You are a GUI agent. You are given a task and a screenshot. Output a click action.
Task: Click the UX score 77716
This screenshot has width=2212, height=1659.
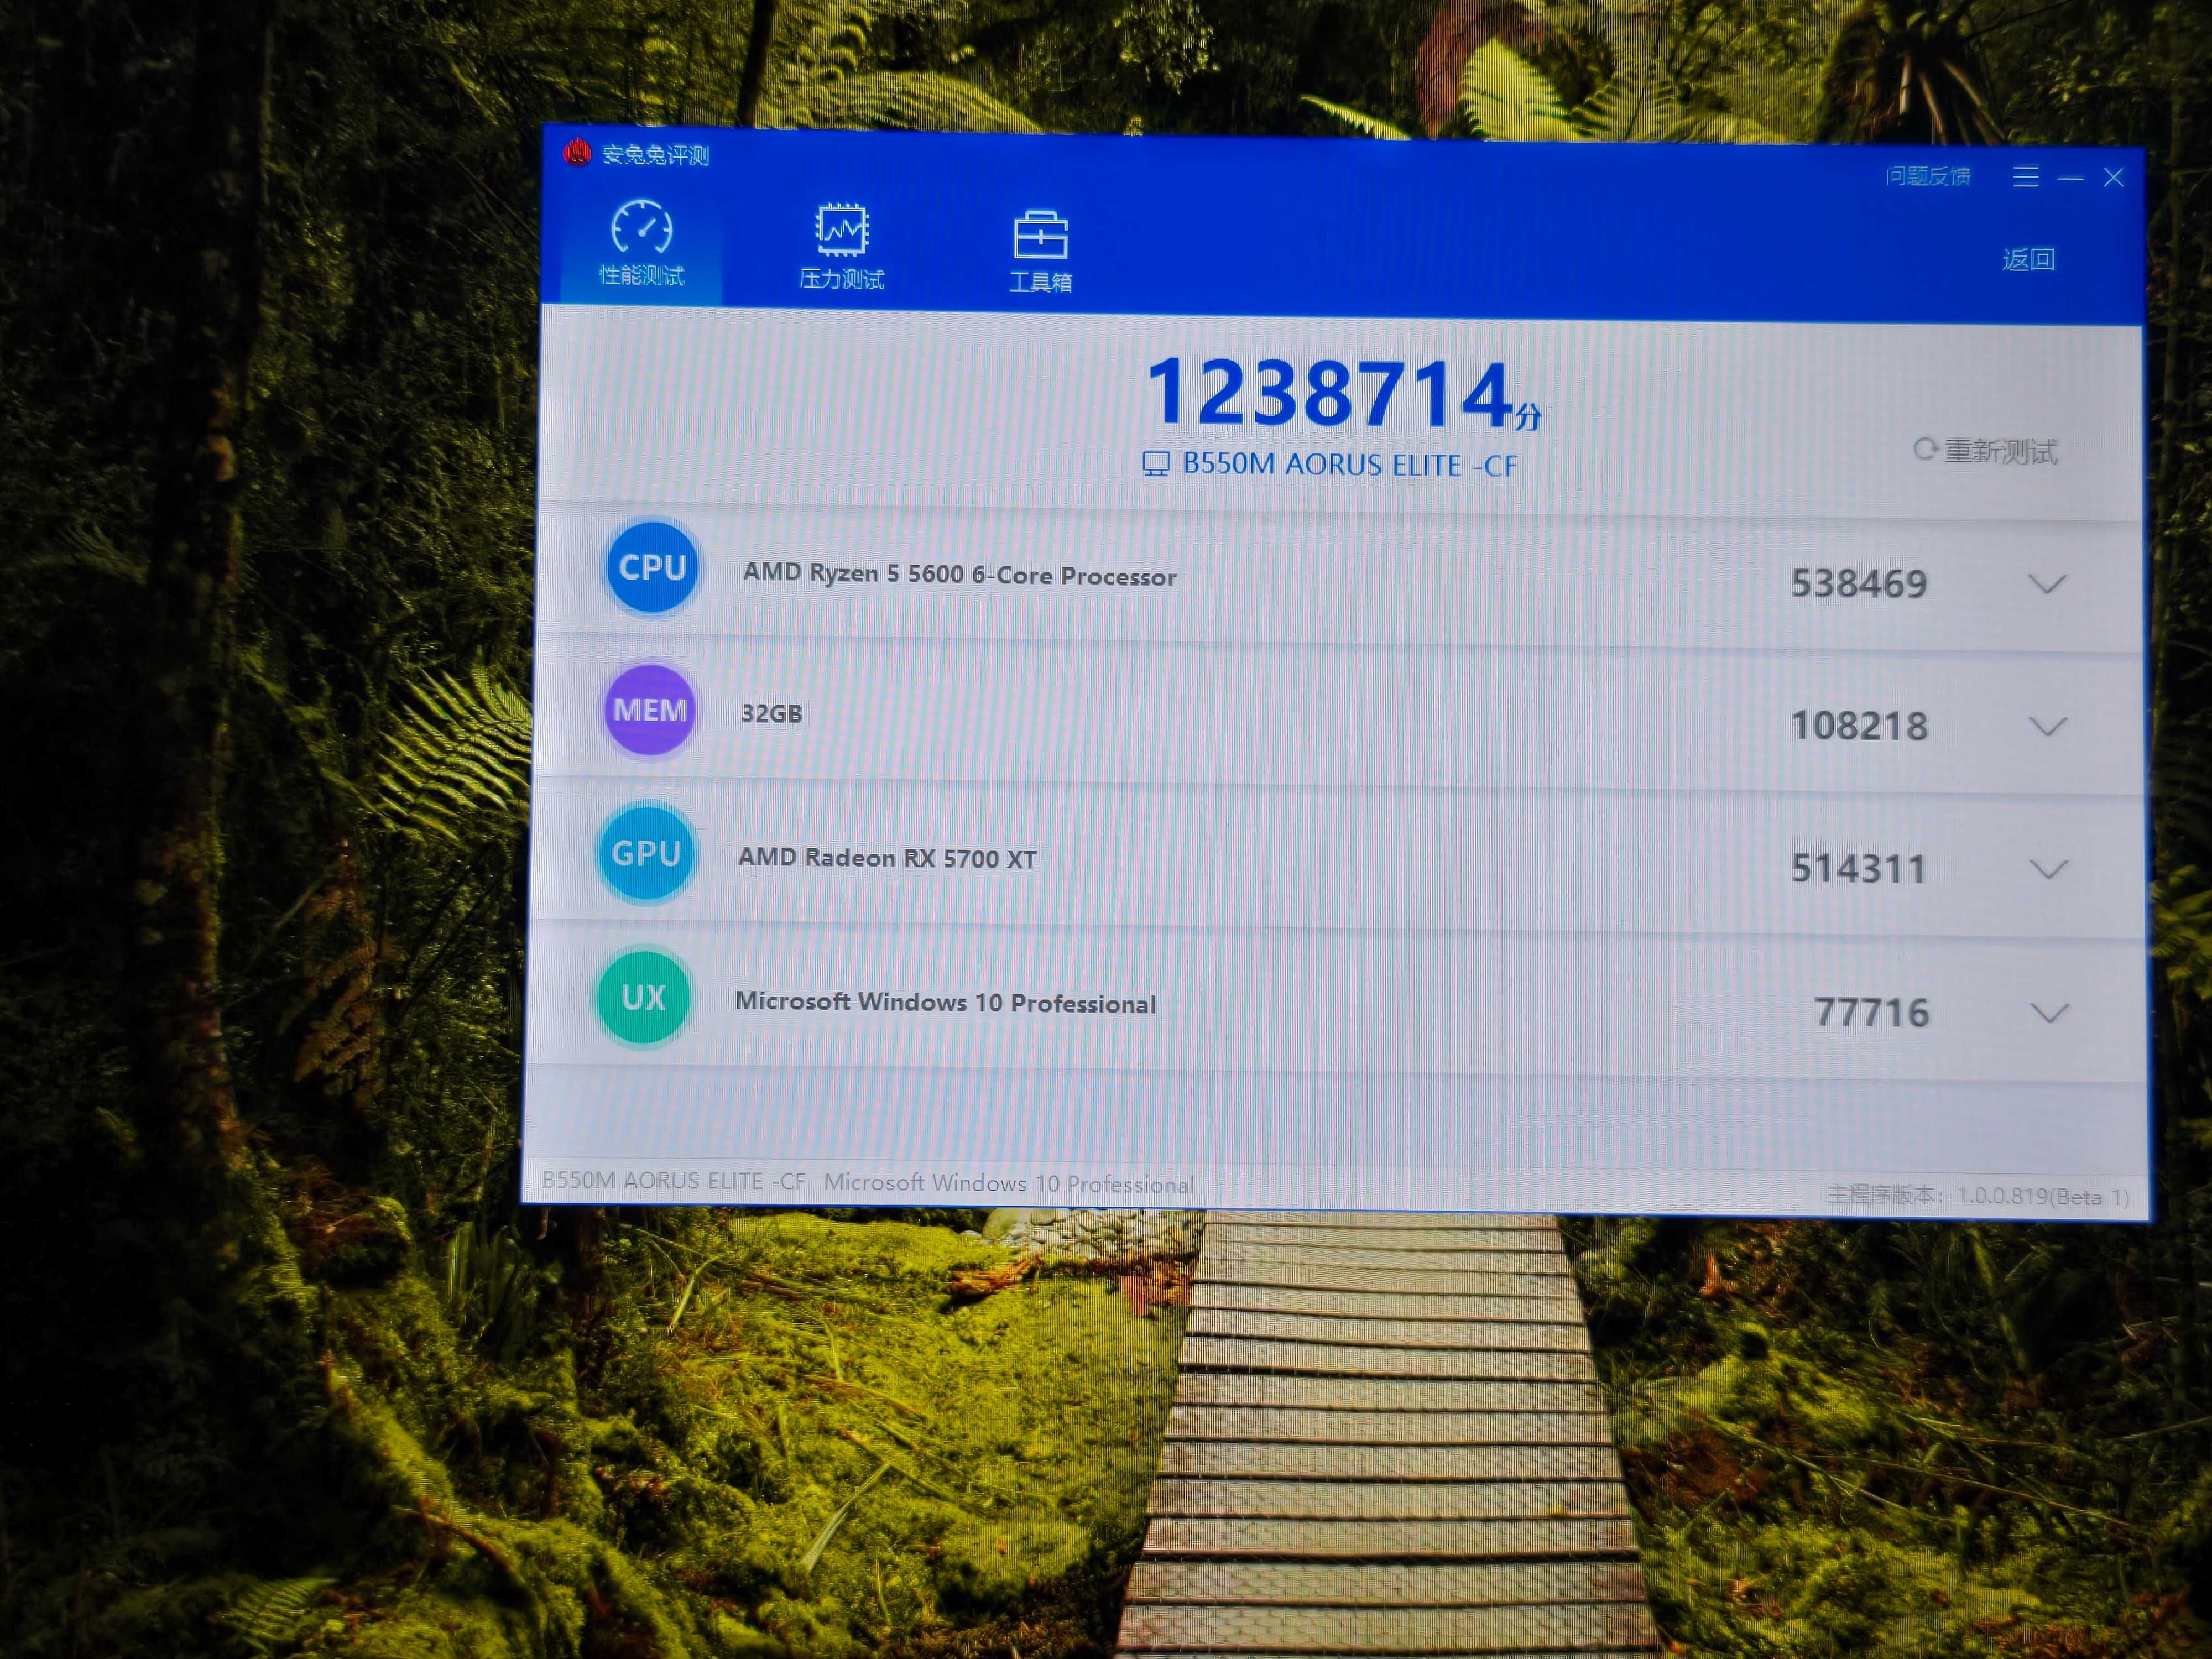click(x=1871, y=1013)
